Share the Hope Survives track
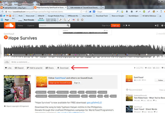This screenshot has height=113, width=165. 50,68
